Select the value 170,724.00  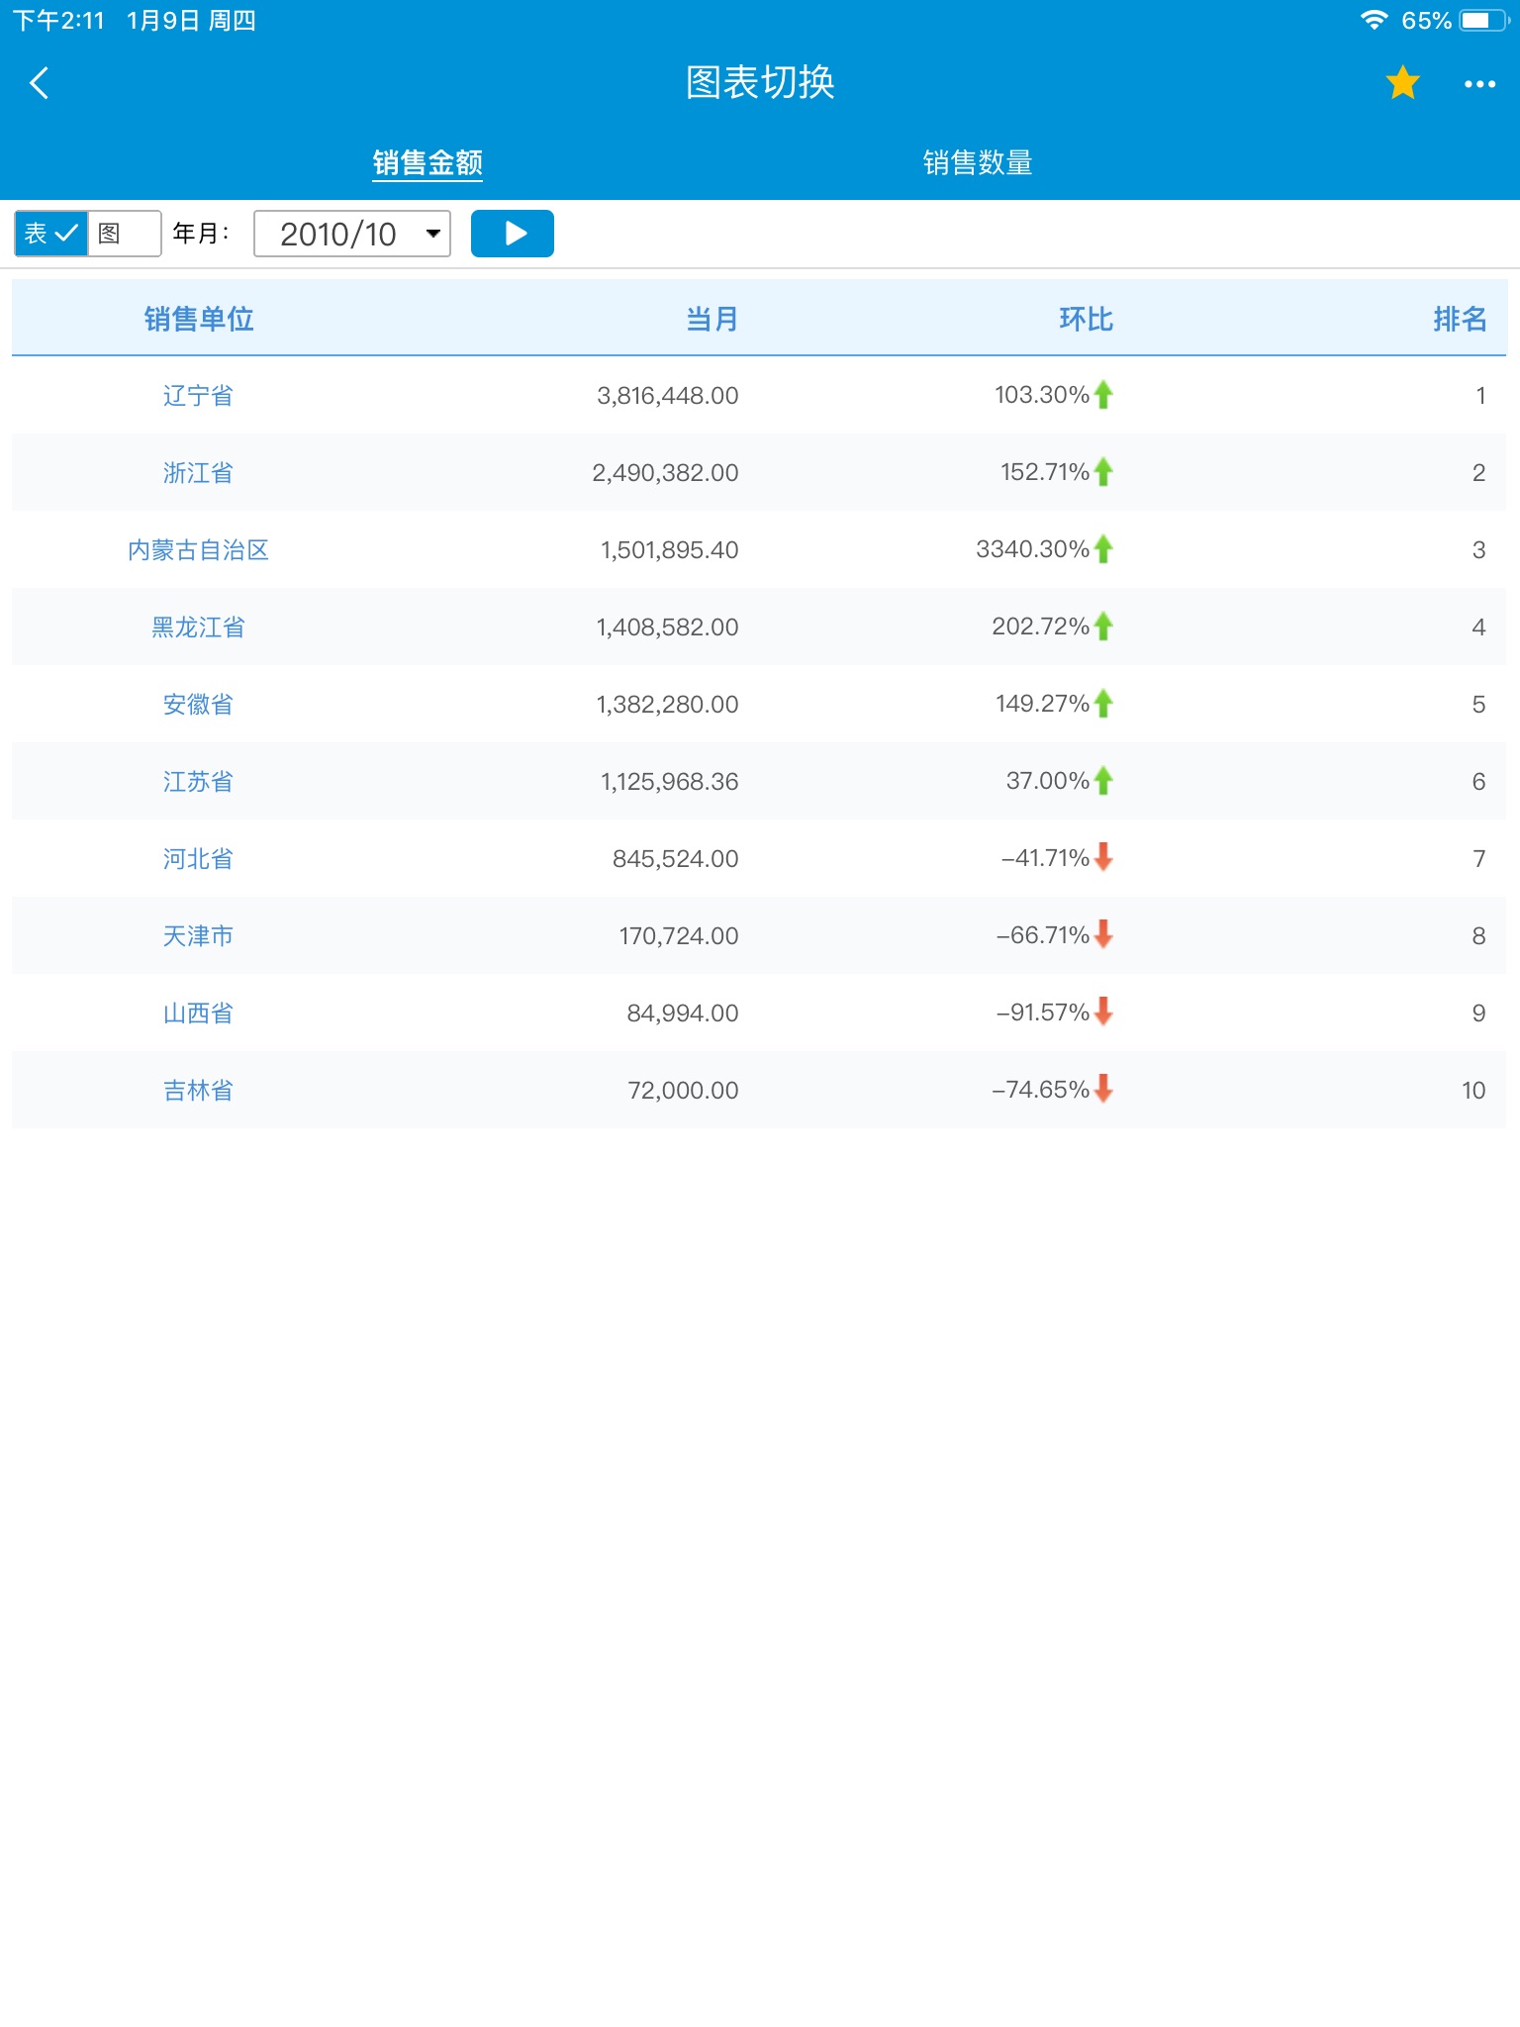pyautogui.click(x=679, y=936)
